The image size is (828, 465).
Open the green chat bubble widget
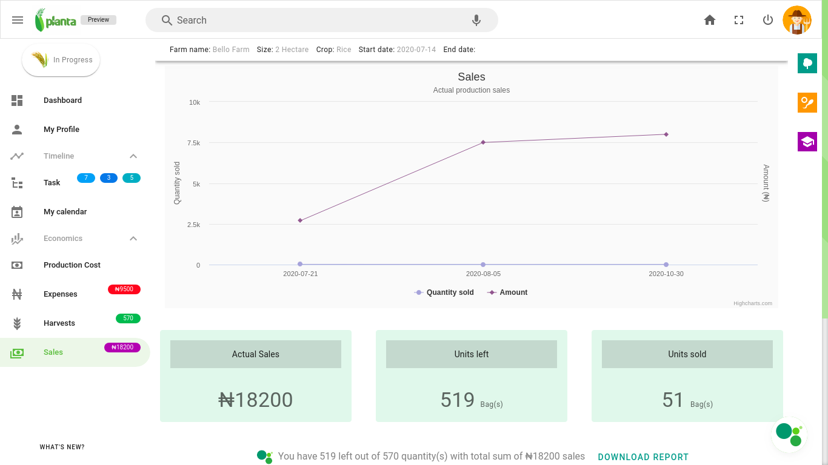coord(789,434)
